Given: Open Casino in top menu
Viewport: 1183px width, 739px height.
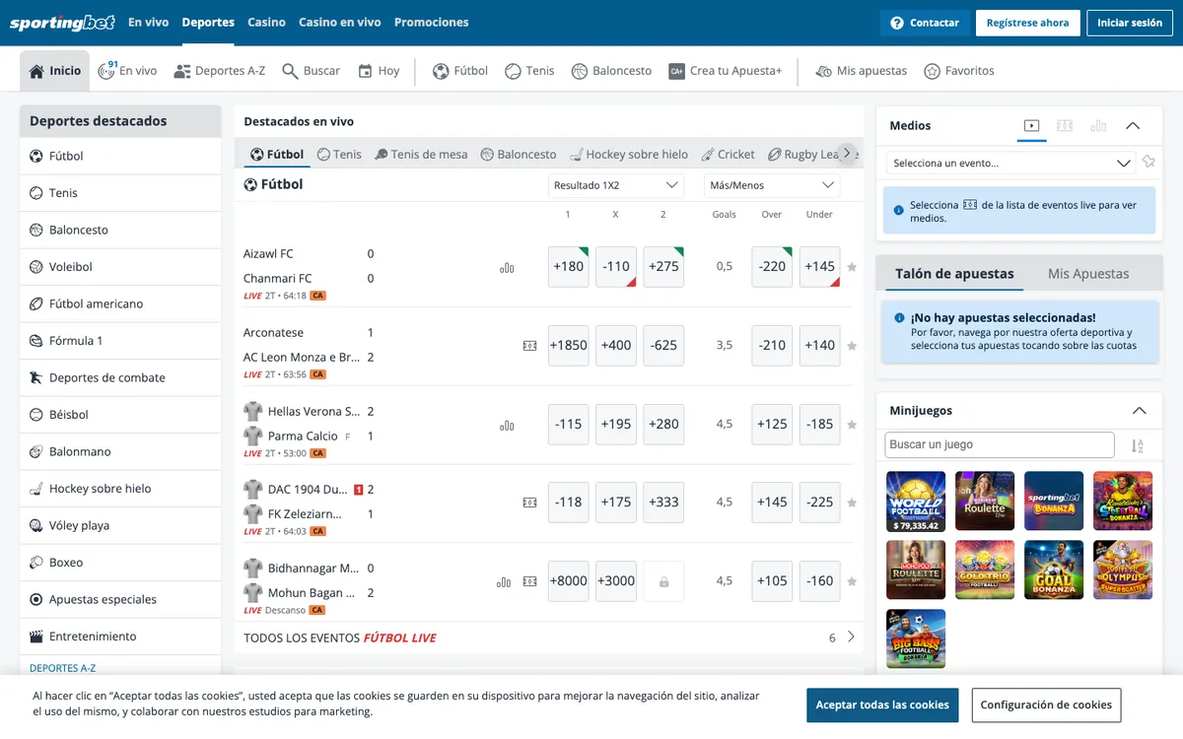Looking at the screenshot, I should click(266, 23).
